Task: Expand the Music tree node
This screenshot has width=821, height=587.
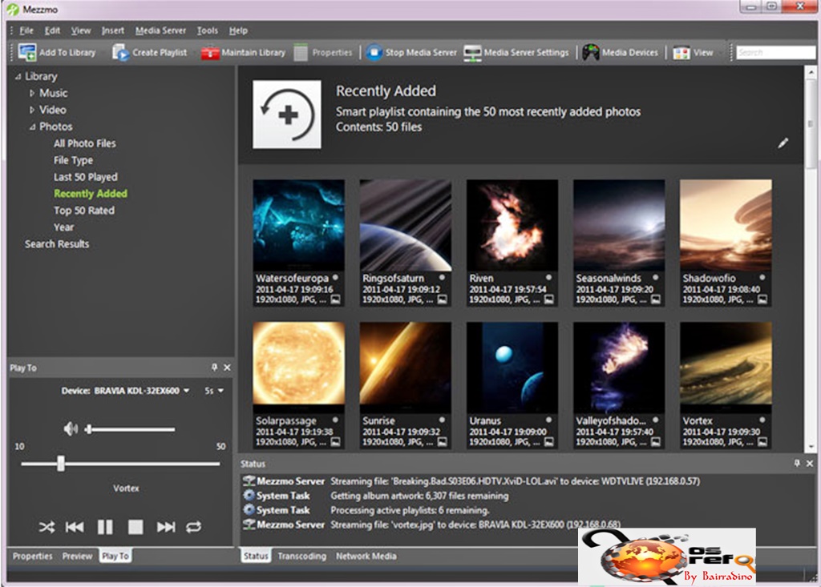Action: (32, 93)
